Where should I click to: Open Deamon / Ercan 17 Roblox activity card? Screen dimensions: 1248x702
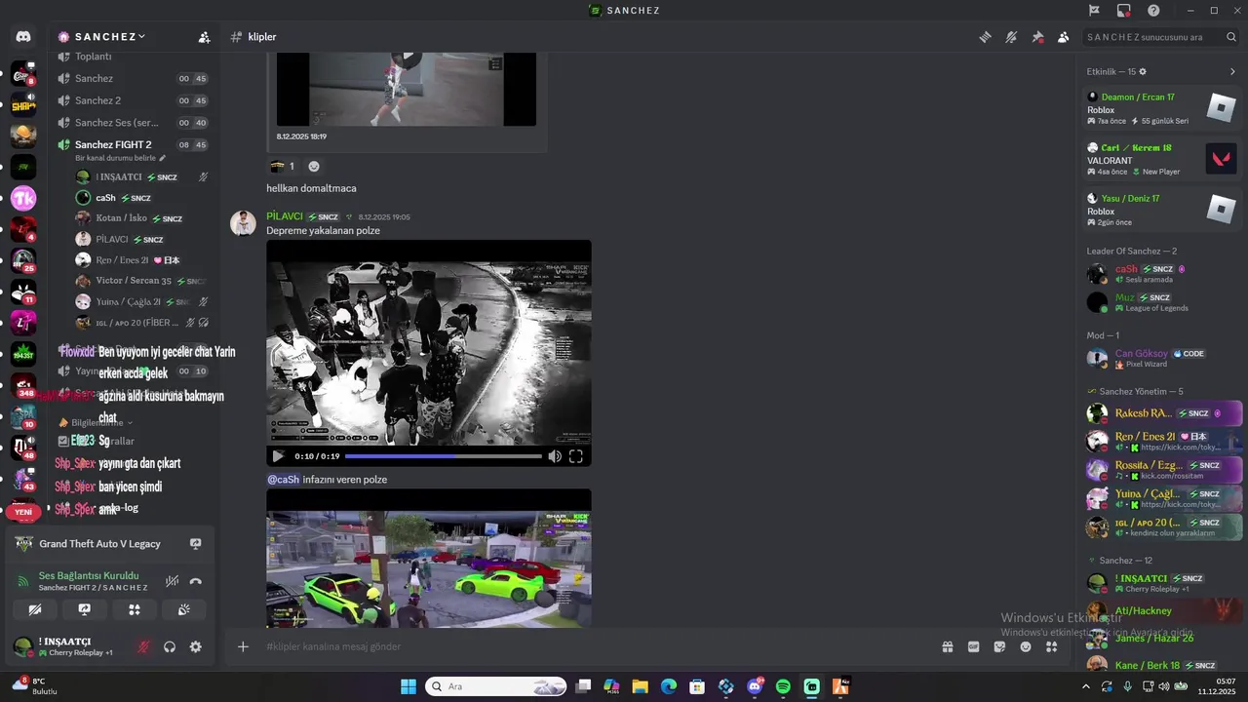coord(1162,108)
